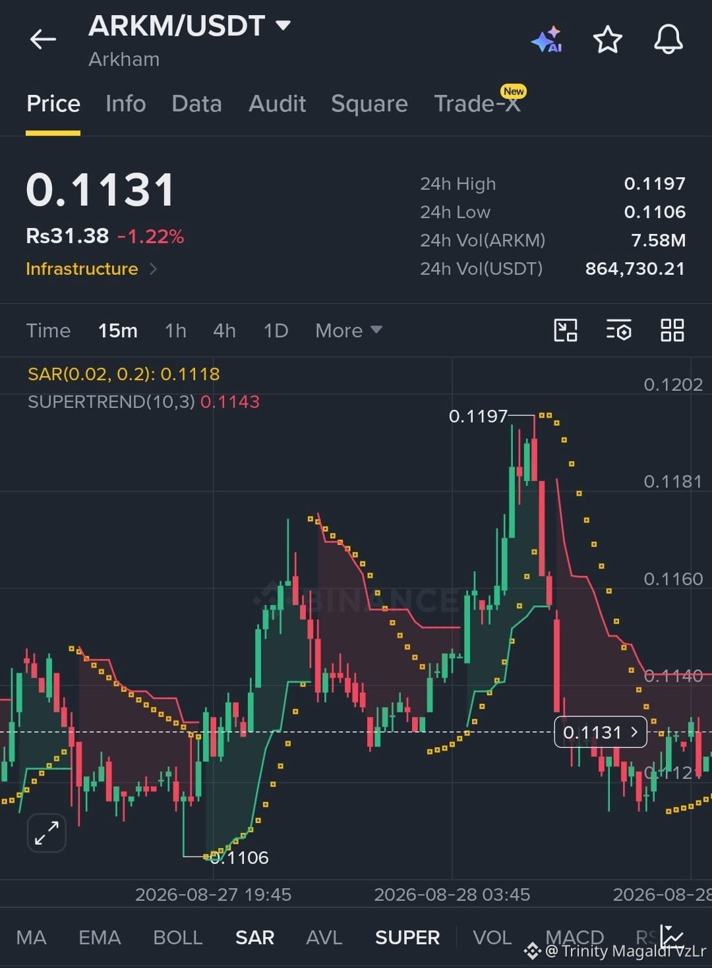Select the Time chart interval
Screen dimensions: 712x968
(x=48, y=330)
